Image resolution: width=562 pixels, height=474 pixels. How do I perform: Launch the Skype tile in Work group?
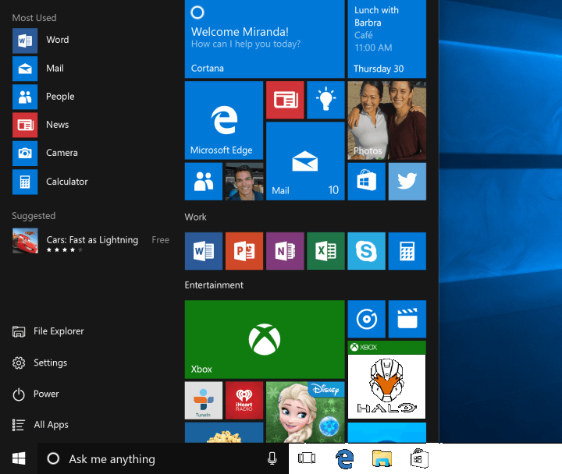click(x=367, y=251)
